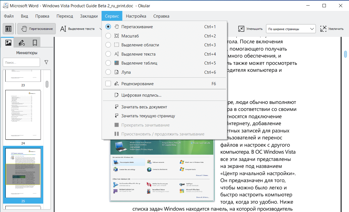The image size is (349, 212).
Task: Click the document vertical scrollbar handle
Action: coord(346,54)
